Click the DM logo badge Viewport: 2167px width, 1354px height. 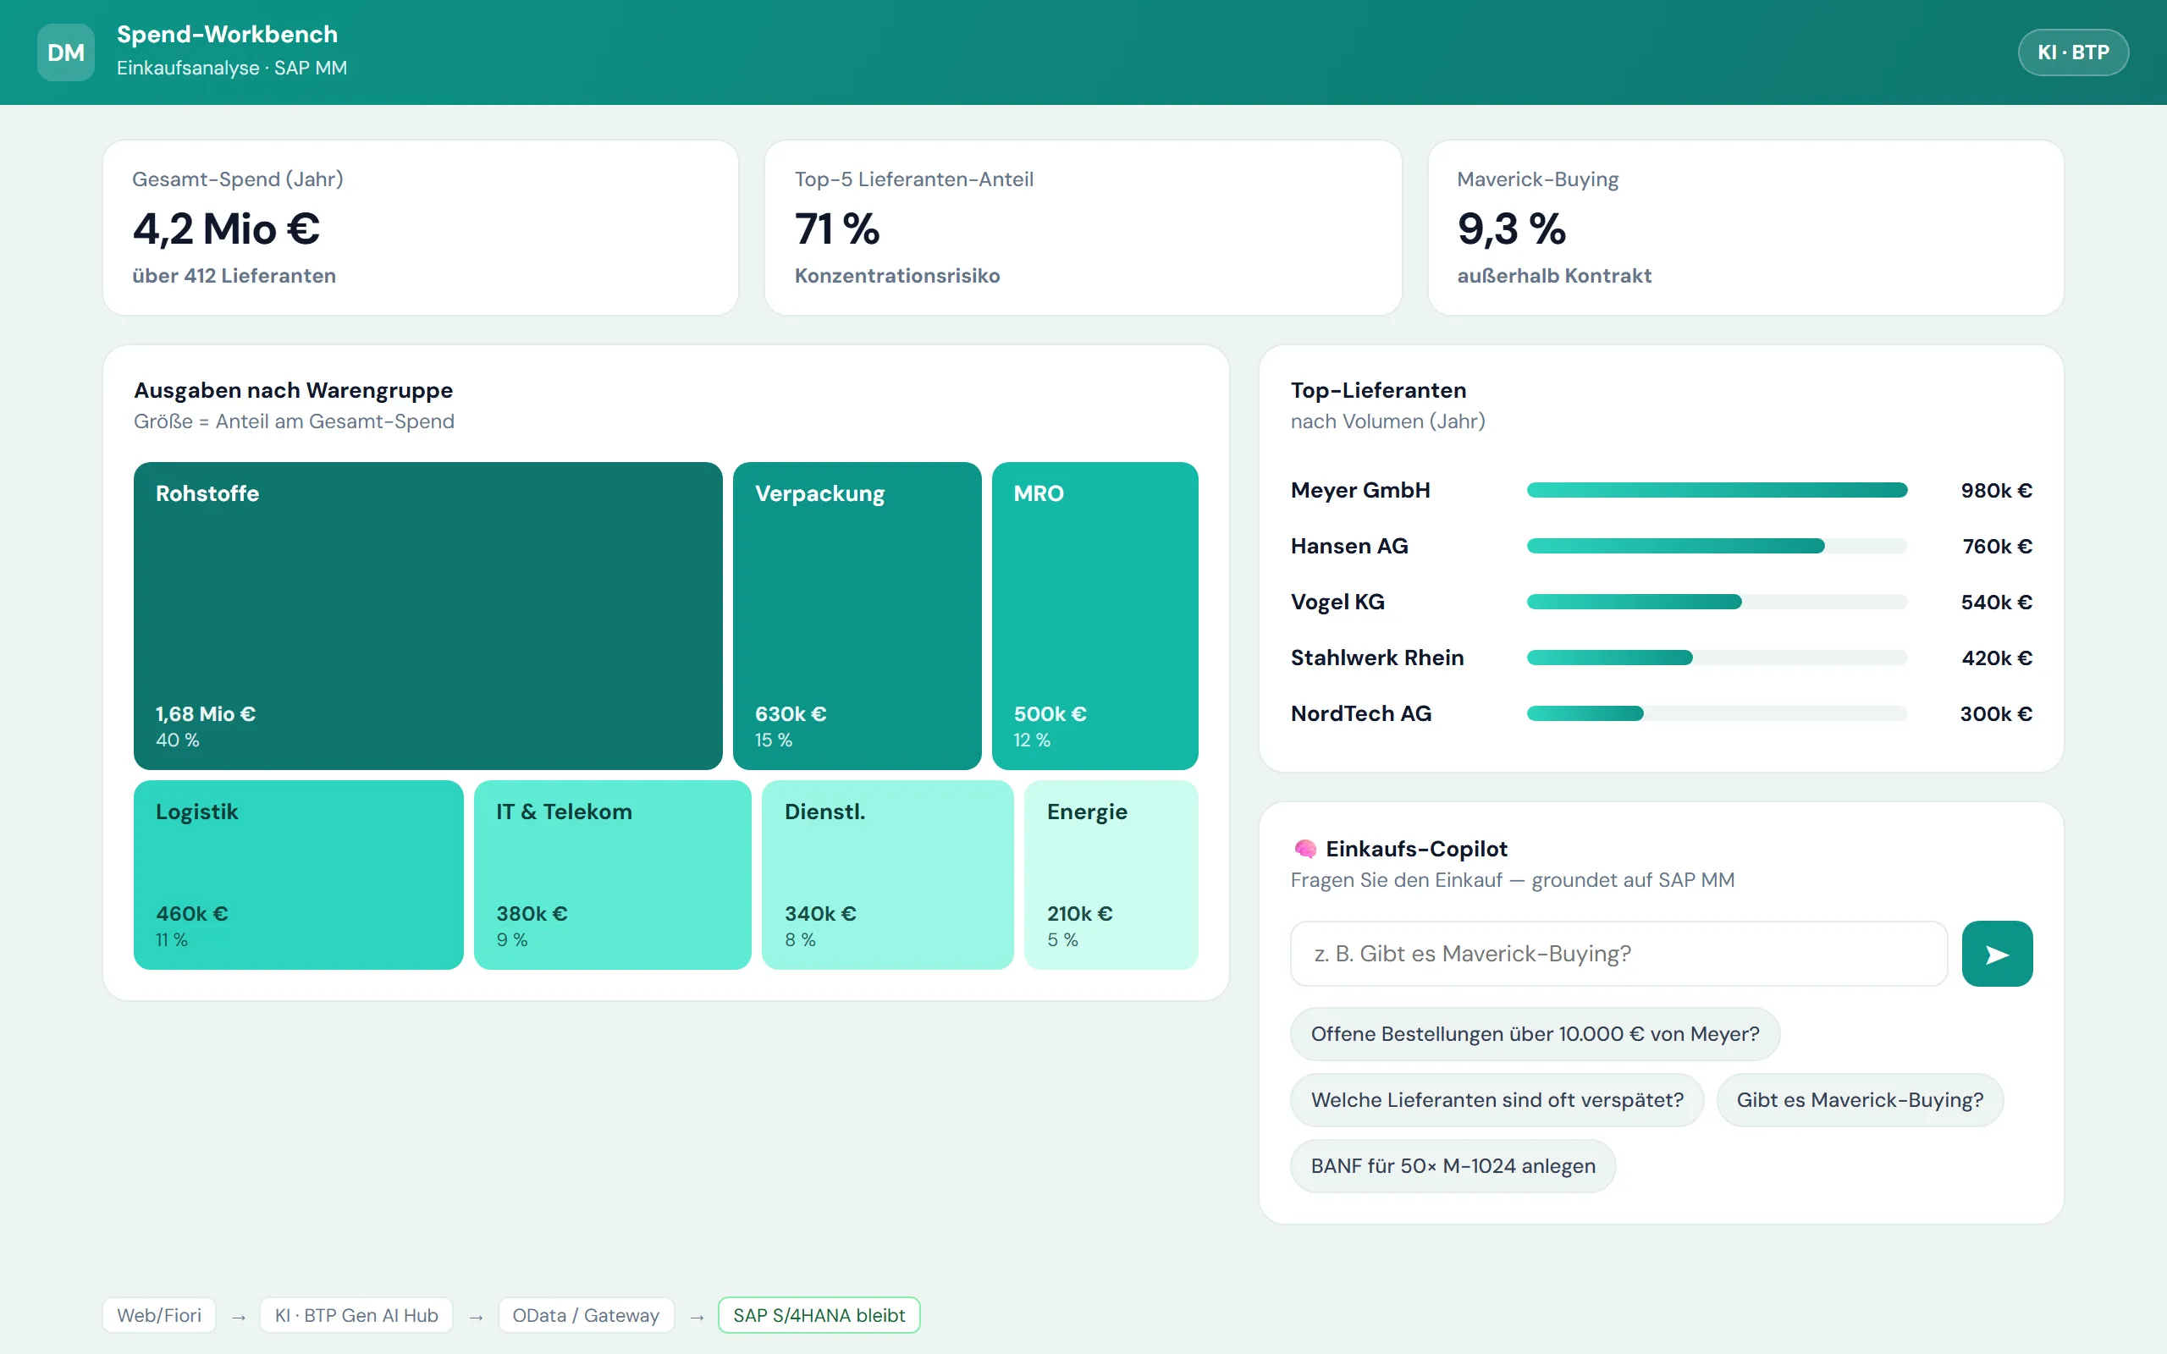pos(65,52)
